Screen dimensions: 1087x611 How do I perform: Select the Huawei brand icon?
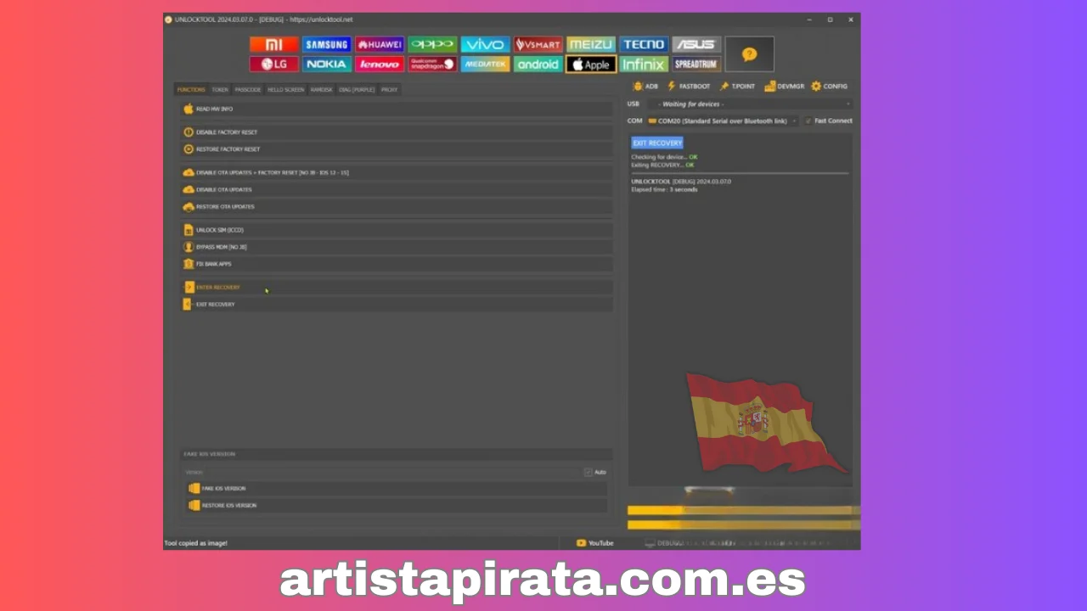click(380, 45)
